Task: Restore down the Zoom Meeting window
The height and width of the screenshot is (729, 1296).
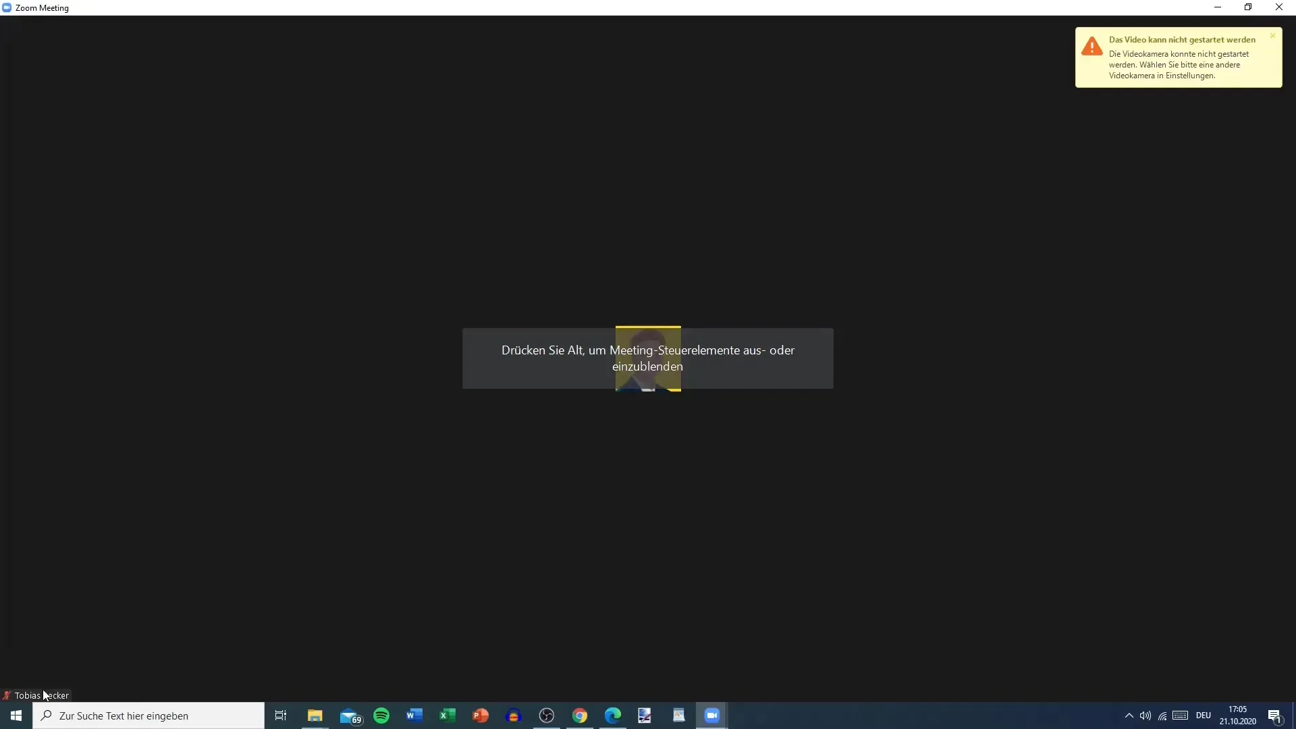Action: click(x=1248, y=7)
